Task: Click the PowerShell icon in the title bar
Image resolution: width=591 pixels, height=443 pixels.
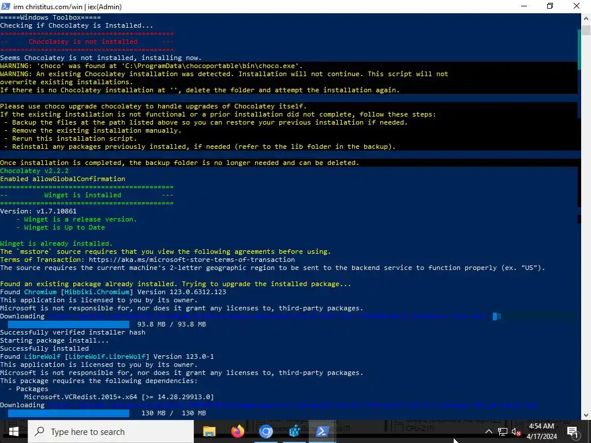Action: click(x=6, y=6)
